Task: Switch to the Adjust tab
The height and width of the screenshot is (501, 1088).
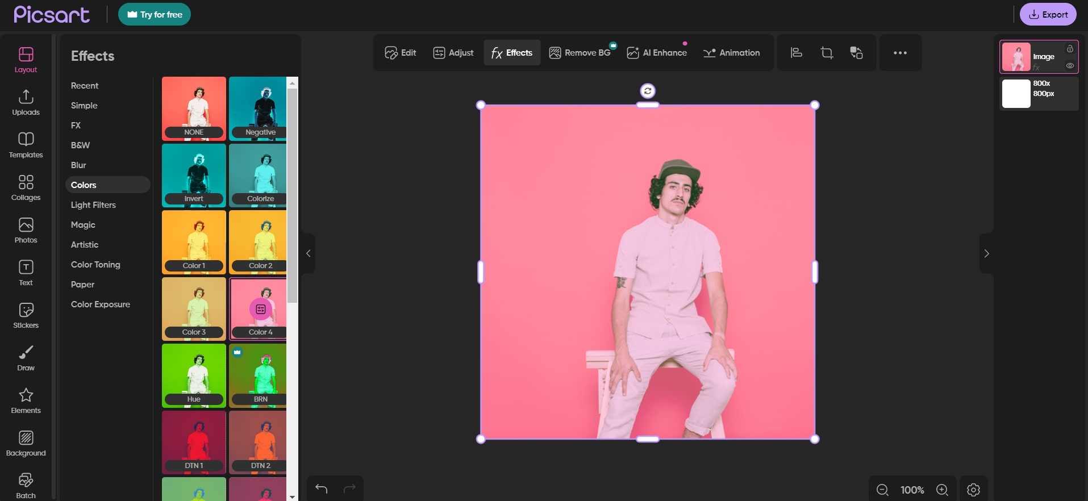Action: point(453,53)
